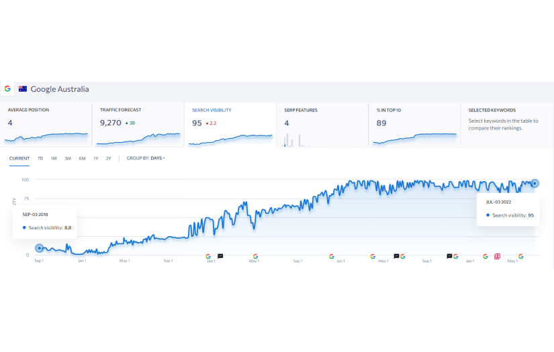
Task: Open the GROUP BY: DAYS dropdown
Action: tap(146, 158)
